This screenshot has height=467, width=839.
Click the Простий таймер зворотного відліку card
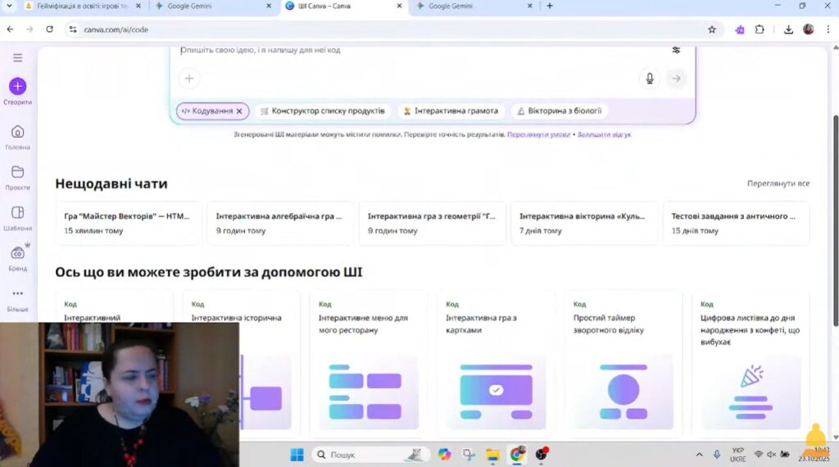(x=623, y=360)
